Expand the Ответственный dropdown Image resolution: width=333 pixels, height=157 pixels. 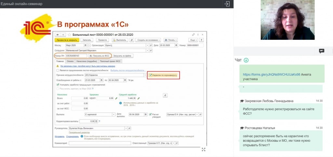click(x=174, y=143)
